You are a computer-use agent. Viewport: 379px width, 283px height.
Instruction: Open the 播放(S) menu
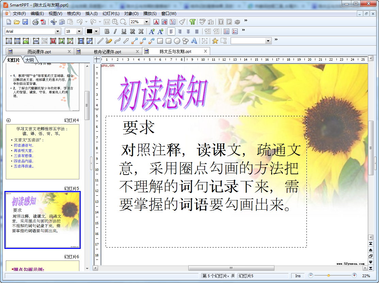click(x=150, y=14)
